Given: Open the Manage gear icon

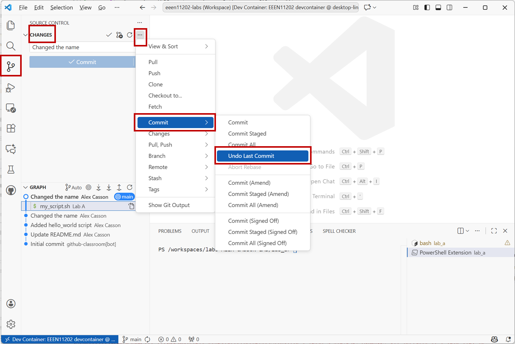Looking at the screenshot, I should 11,324.
